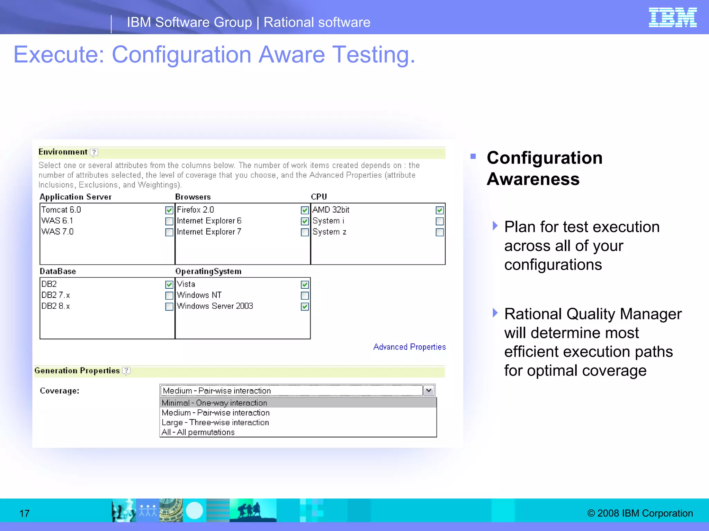Click the AMD 32bit list entry
This screenshot has height=531, width=709.
pyautogui.click(x=331, y=210)
